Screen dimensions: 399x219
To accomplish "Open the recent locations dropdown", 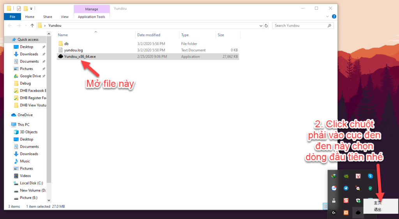I will point(26,25).
